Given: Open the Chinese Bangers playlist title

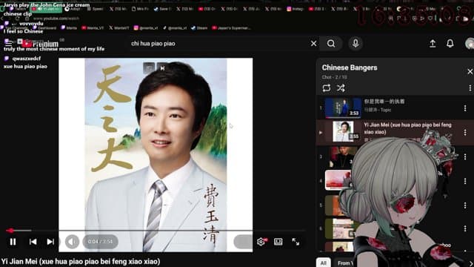Looking at the screenshot, I should (350, 67).
